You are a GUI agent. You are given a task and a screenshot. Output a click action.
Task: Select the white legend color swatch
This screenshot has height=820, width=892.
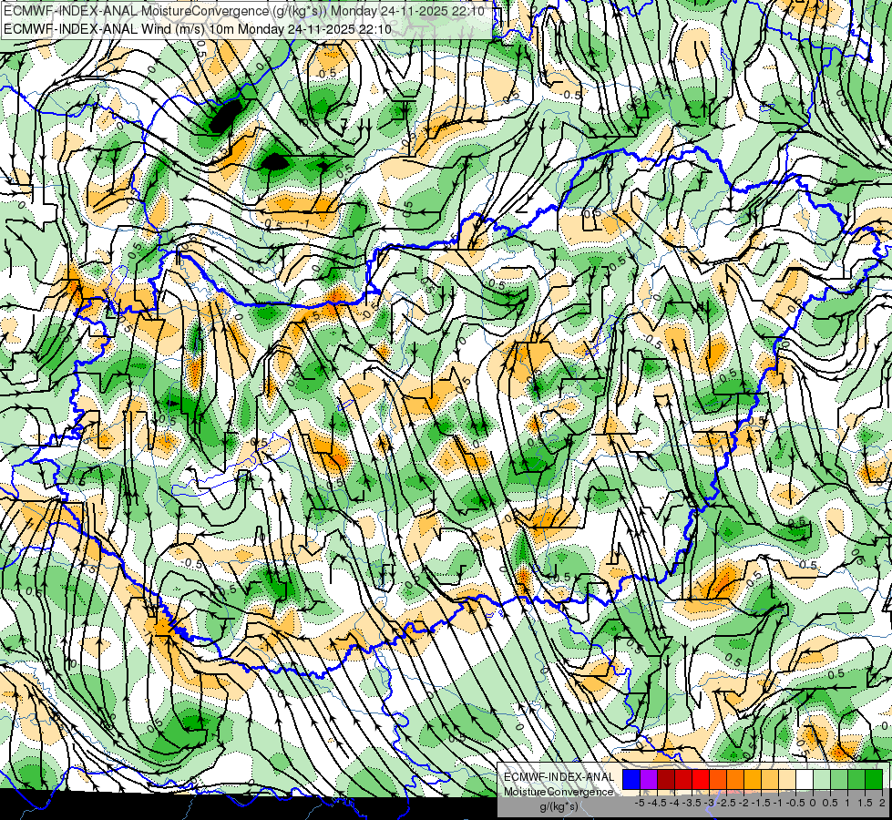click(805, 780)
